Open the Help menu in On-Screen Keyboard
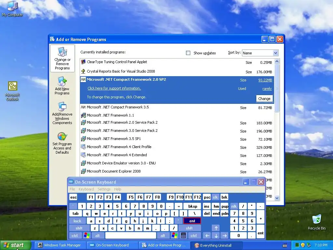Screen dimensions: 333x250 pos(117,189)
